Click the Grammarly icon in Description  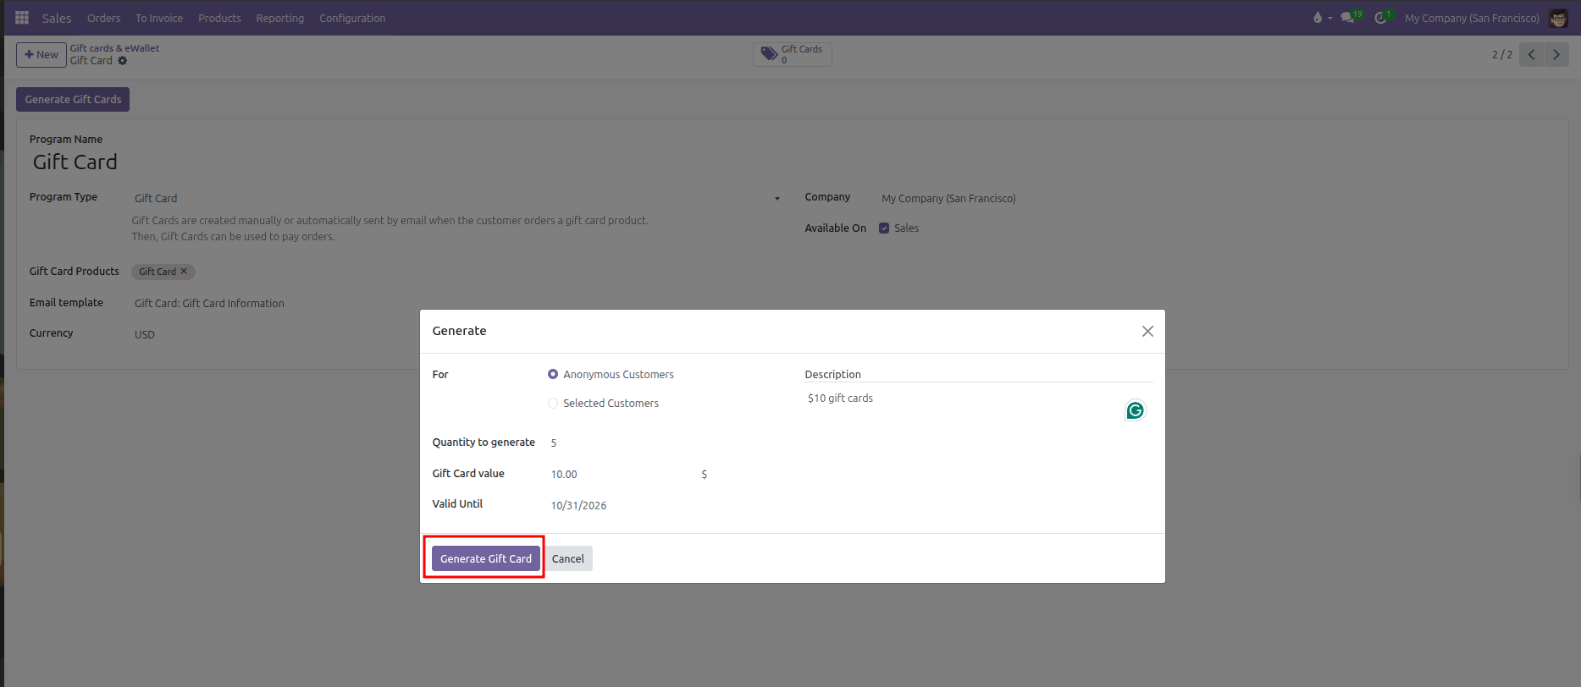pos(1135,410)
